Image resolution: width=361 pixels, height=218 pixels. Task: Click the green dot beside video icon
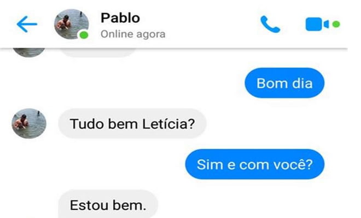click(336, 24)
